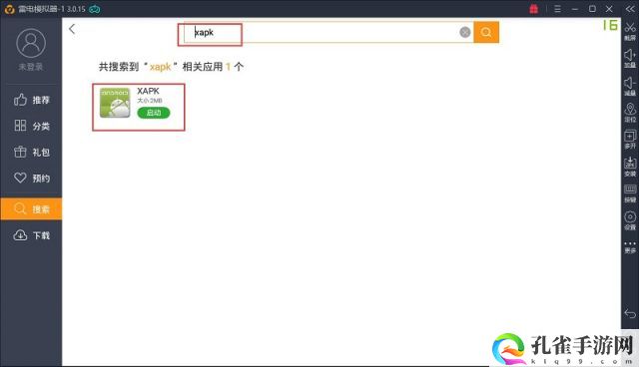The height and width of the screenshot is (367, 639).
Task: Open the 礼包 gift pack section
Action: (x=31, y=152)
